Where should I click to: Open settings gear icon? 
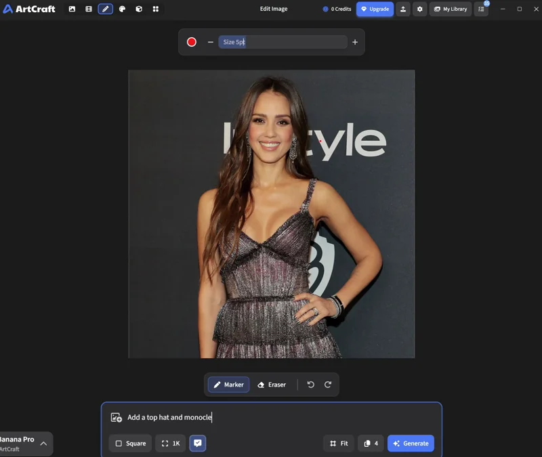(x=419, y=9)
